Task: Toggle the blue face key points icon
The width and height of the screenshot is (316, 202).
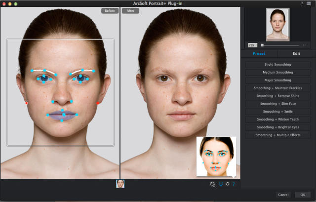Action: pyautogui.click(x=221, y=184)
